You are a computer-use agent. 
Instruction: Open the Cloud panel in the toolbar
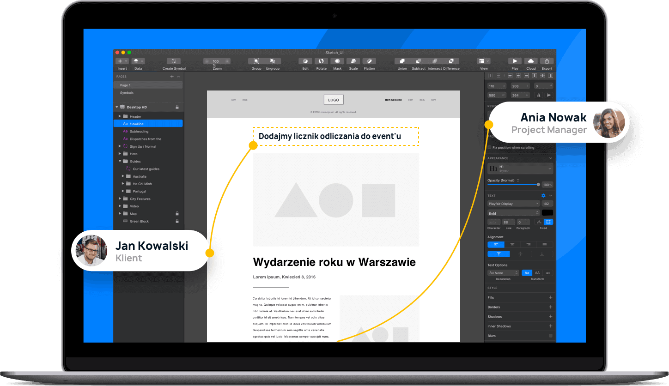[530, 61]
